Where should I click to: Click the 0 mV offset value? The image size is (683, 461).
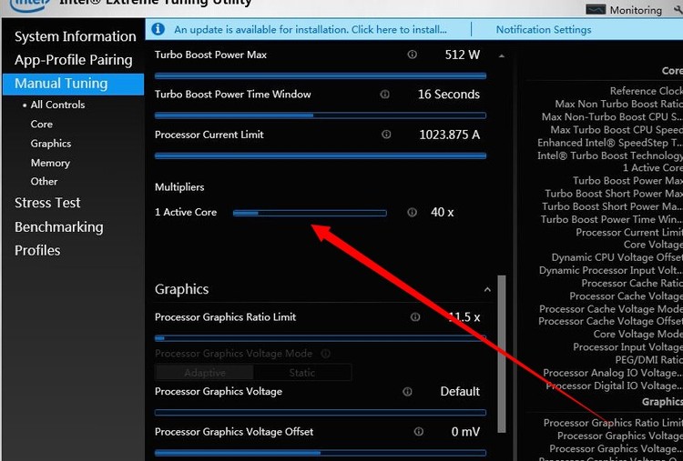tap(465, 432)
